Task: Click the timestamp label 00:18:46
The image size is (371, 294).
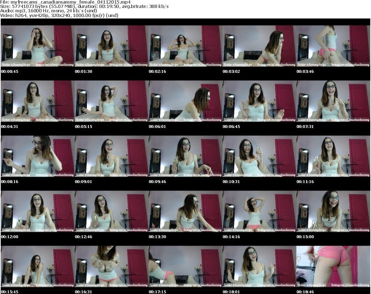Action: click(x=305, y=292)
